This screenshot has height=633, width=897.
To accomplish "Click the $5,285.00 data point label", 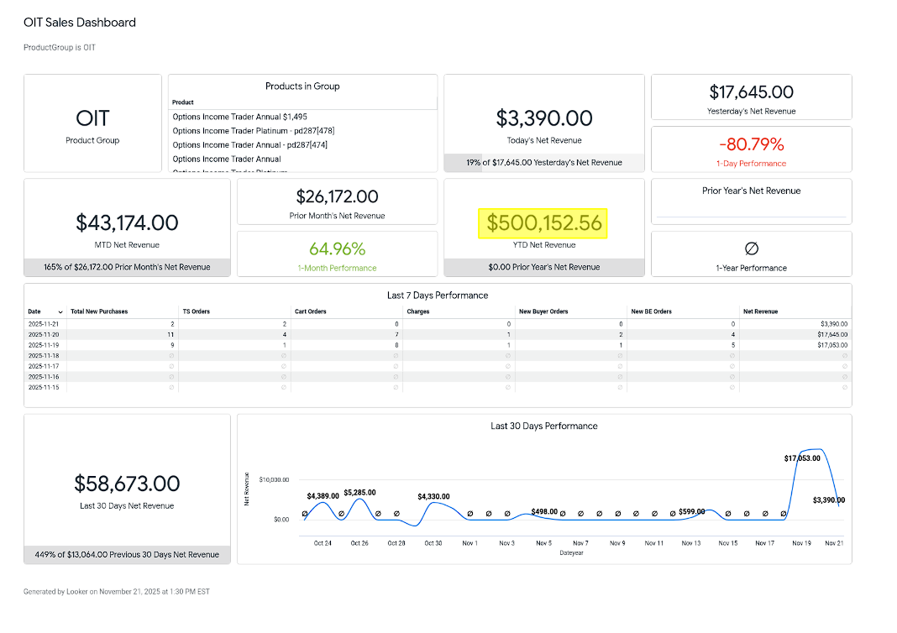I will 359,493.
